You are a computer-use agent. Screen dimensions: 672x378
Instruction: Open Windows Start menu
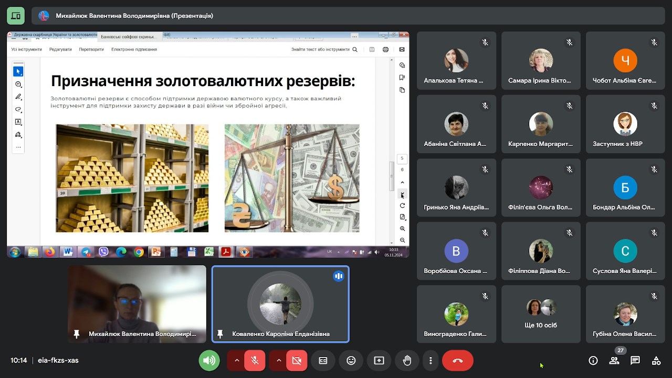(x=14, y=252)
